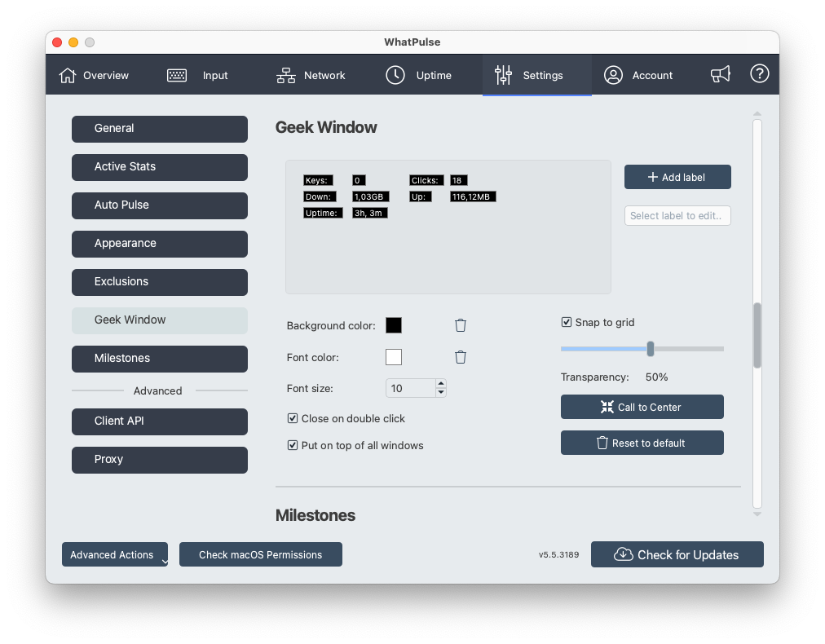Select the 3h, 3m value label
Image resolution: width=825 pixels, height=644 pixels.
[x=370, y=213]
